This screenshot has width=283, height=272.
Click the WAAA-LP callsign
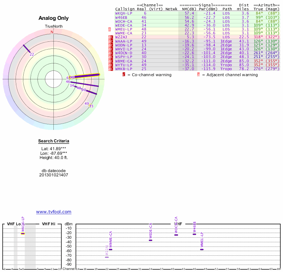(123, 41)
